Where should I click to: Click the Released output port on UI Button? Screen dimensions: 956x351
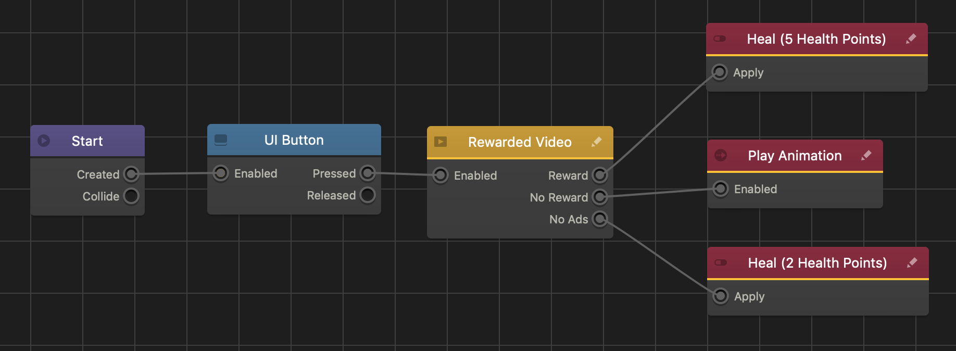[368, 195]
